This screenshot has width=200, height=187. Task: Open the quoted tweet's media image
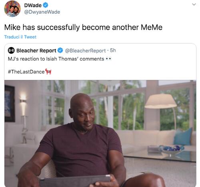pyautogui.click(x=100, y=133)
